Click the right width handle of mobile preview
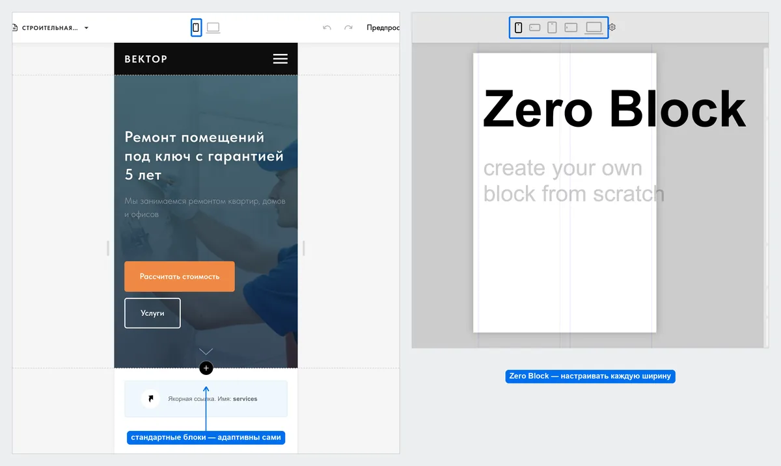 pos(304,248)
